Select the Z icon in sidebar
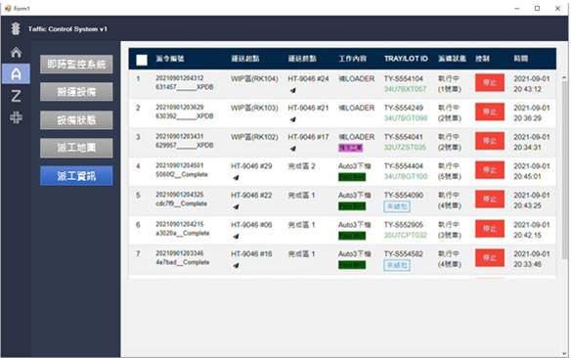The image size is (571, 358). [x=16, y=96]
